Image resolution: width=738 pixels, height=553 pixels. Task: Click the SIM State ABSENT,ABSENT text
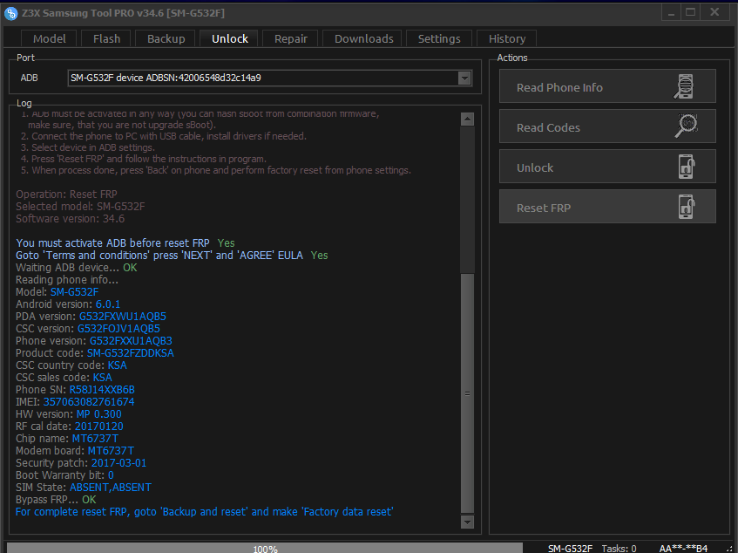(111, 488)
